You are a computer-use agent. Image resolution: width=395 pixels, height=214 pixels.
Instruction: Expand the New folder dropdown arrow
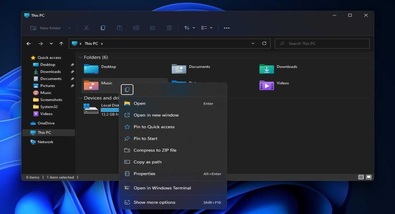pos(69,28)
